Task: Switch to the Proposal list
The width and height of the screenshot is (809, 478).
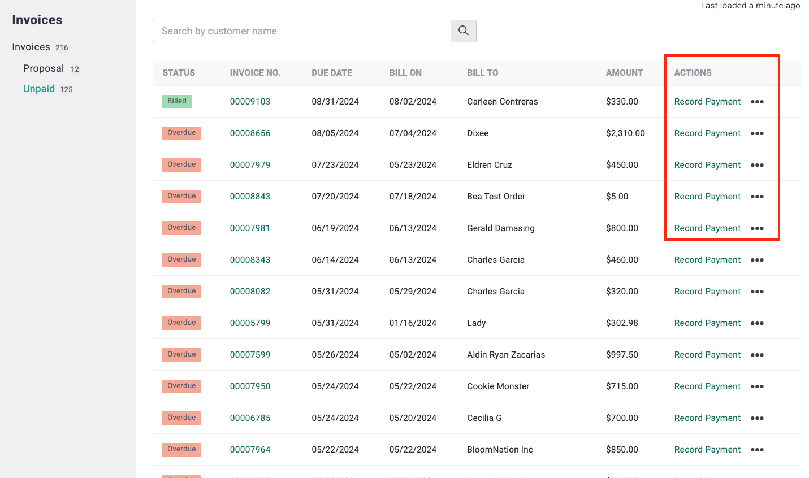Action: coord(44,68)
